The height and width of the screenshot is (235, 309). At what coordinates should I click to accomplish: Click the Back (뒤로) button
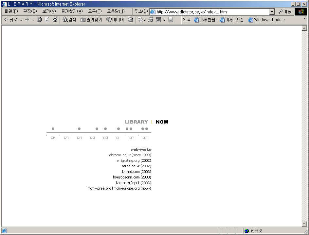tap(10, 20)
